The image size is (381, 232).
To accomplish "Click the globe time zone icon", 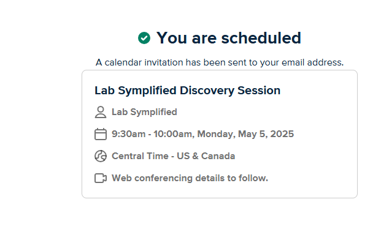I will coord(101,156).
